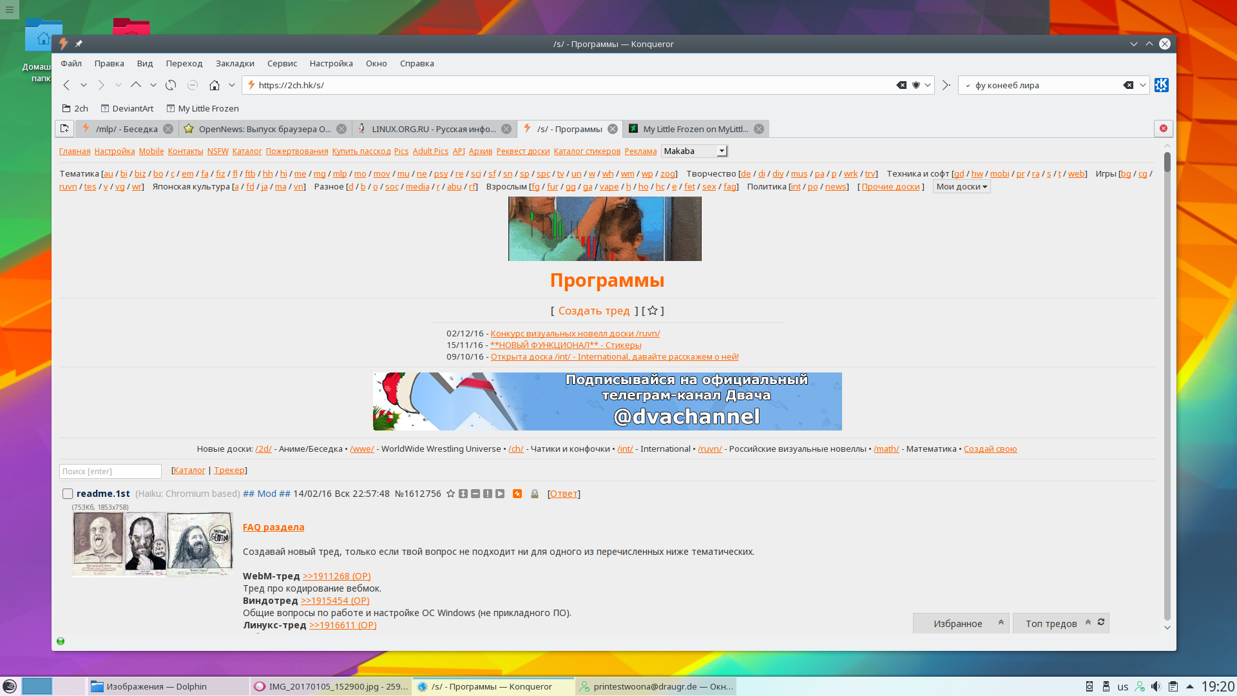Report post №1612756 with exclamation icon
The image size is (1237, 696).
[x=488, y=494]
